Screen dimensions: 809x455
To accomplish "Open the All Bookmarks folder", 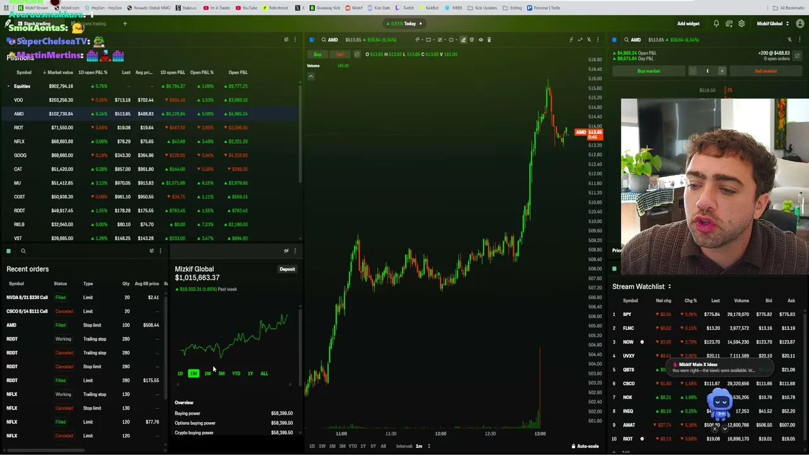I will tap(789, 8).
